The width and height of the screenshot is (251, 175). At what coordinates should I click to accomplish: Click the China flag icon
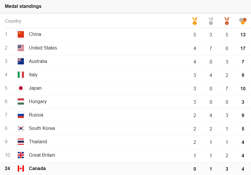(21, 34)
